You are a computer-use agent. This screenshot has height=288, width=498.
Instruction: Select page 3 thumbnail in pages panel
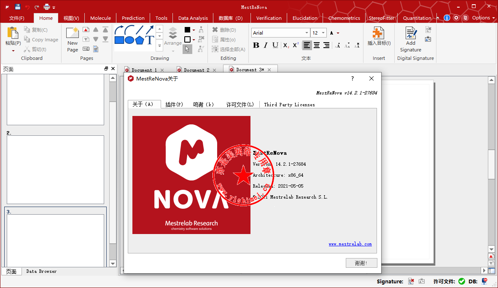[x=55, y=240]
